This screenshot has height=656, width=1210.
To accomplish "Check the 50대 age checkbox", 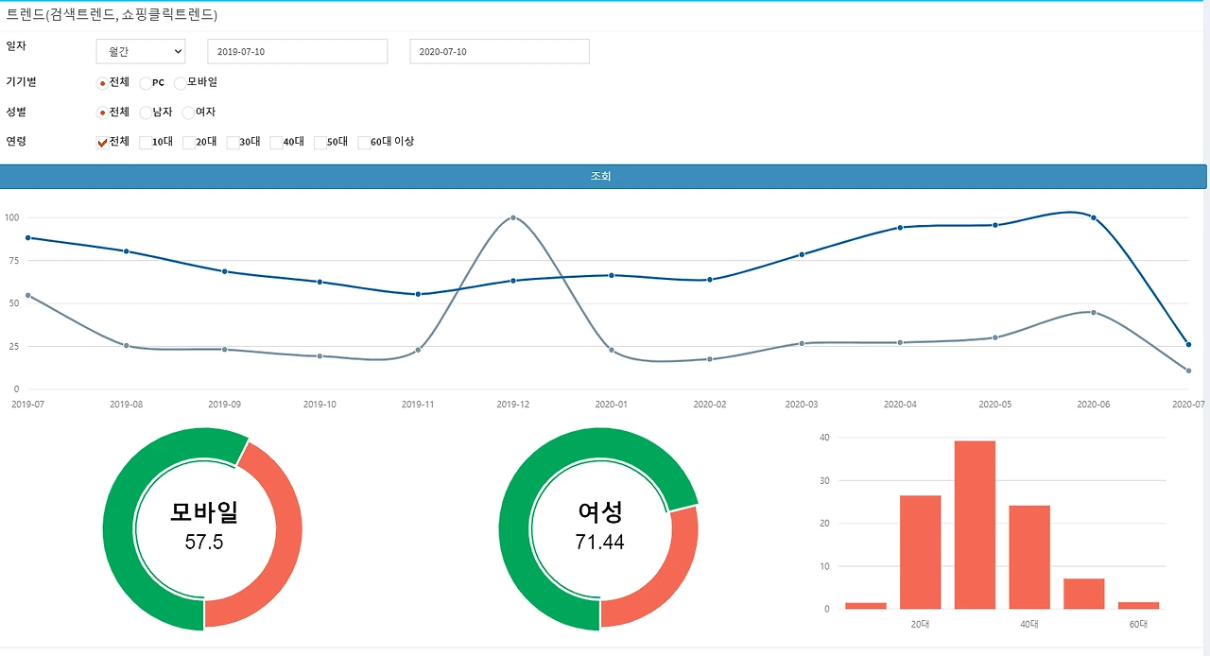I will pos(320,143).
